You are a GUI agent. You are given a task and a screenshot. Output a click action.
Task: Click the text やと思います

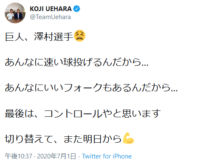(x=131, y=113)
